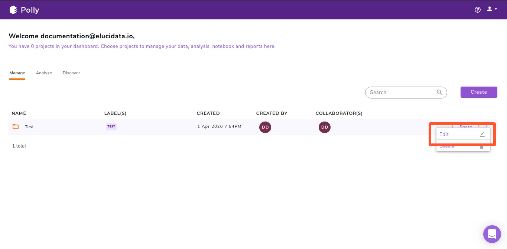Image resolution: width=507 pixels, height=249 pixels.
Task: Open the help question mark icon
Action: click(477, 10)
